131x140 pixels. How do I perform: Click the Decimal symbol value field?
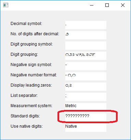tap(86, 25)
